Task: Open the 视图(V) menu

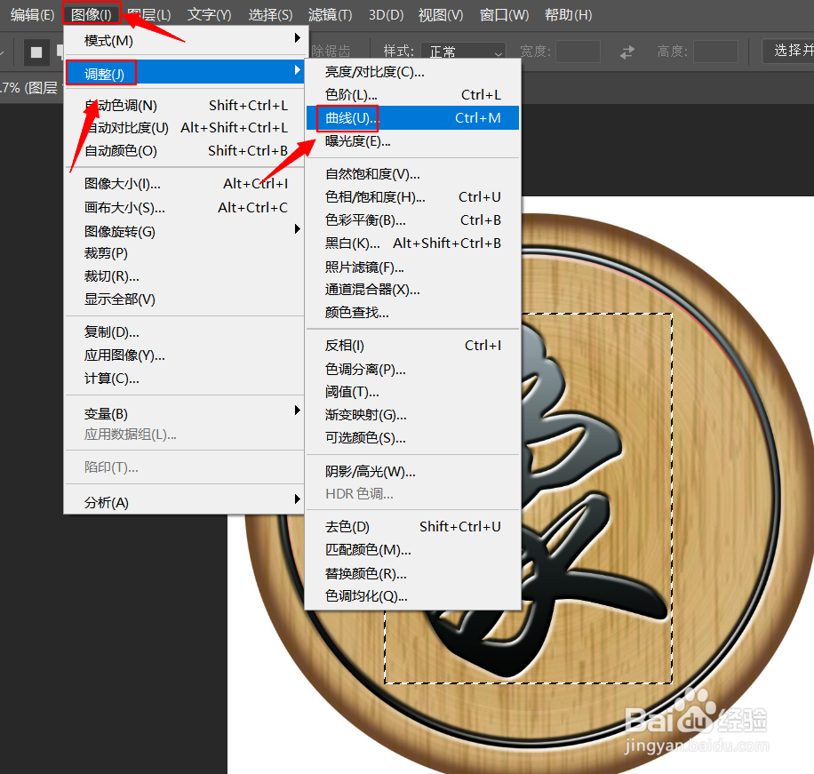Action: click(x=441, y=14)
